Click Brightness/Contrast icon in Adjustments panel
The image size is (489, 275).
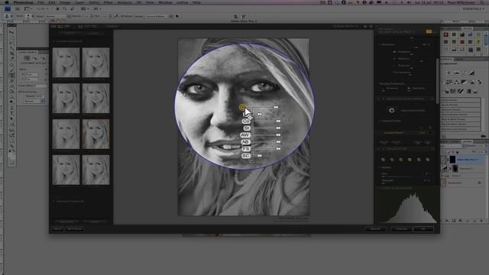point(449,73)
